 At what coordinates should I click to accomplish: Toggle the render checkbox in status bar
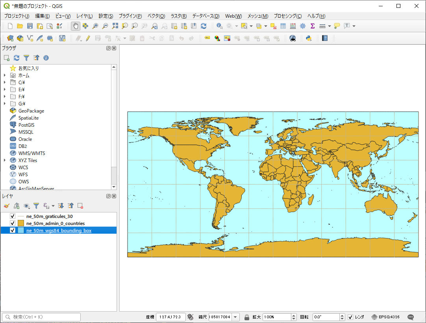350,317
